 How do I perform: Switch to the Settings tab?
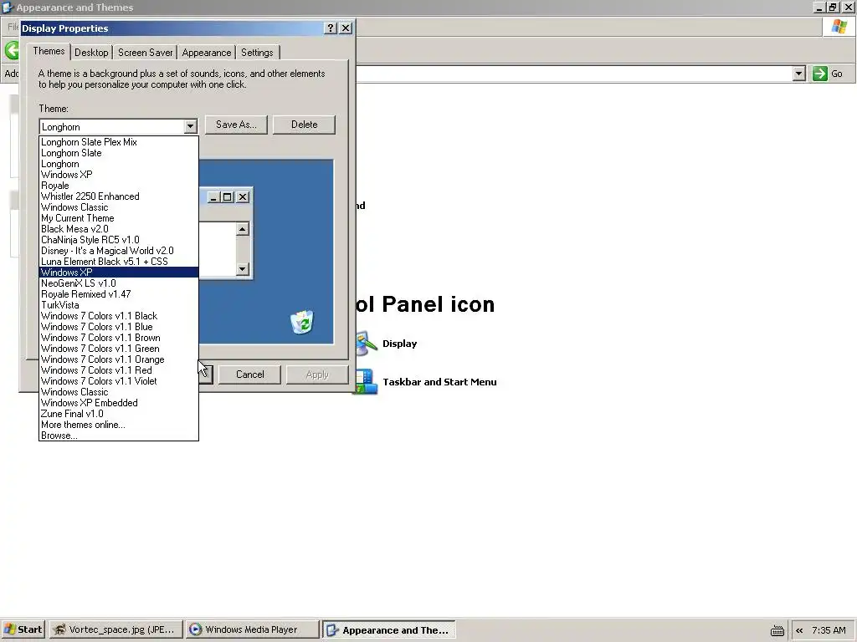257,53
